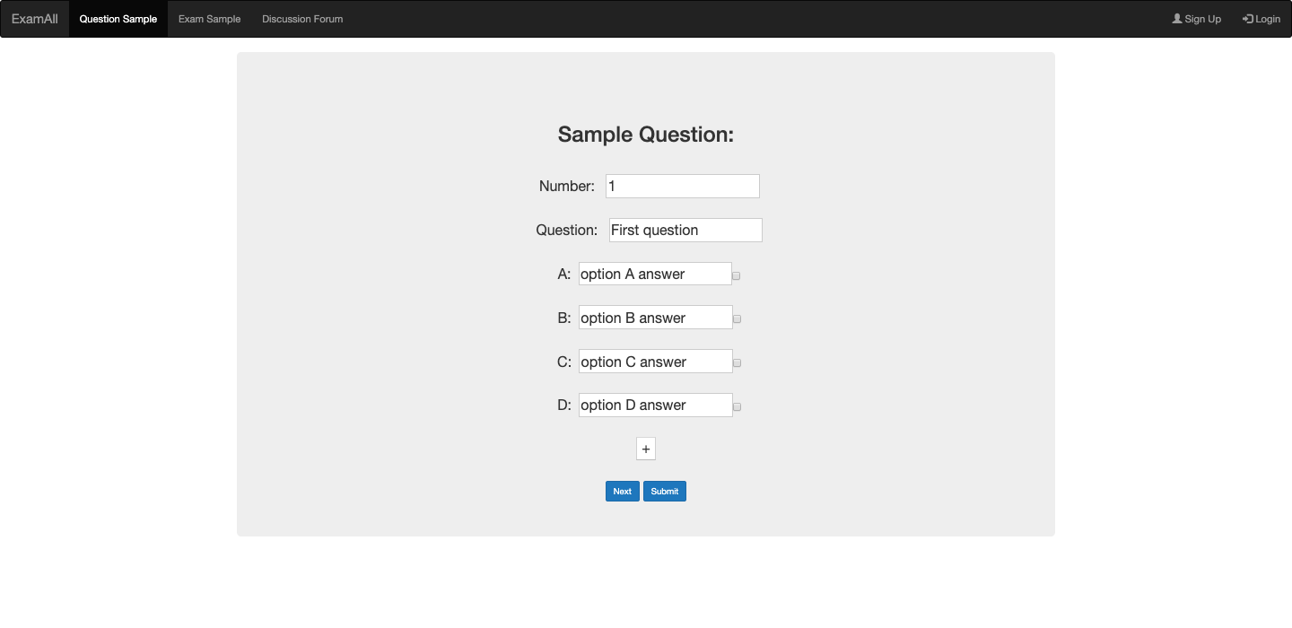Screen dimensions: 1292x628
Task: Open the Question Sample tab
Action: click(x=118, y=19)
